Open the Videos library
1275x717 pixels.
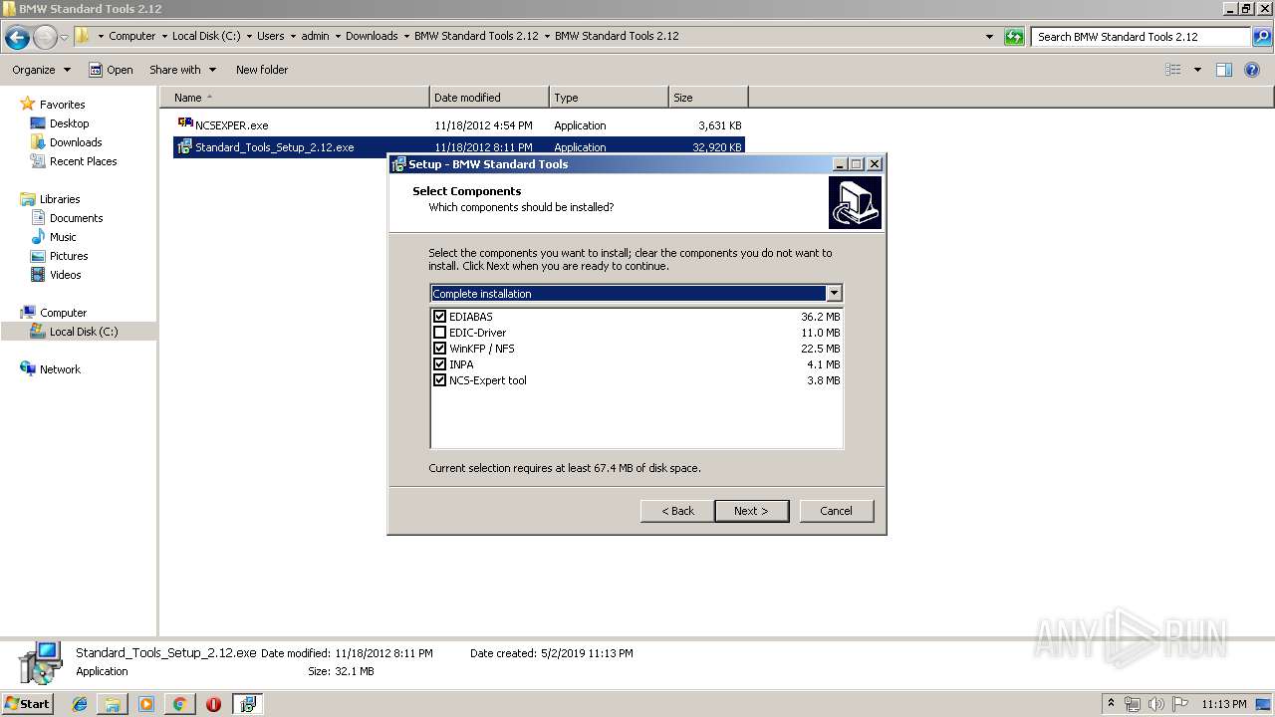(x=66, y=275)
